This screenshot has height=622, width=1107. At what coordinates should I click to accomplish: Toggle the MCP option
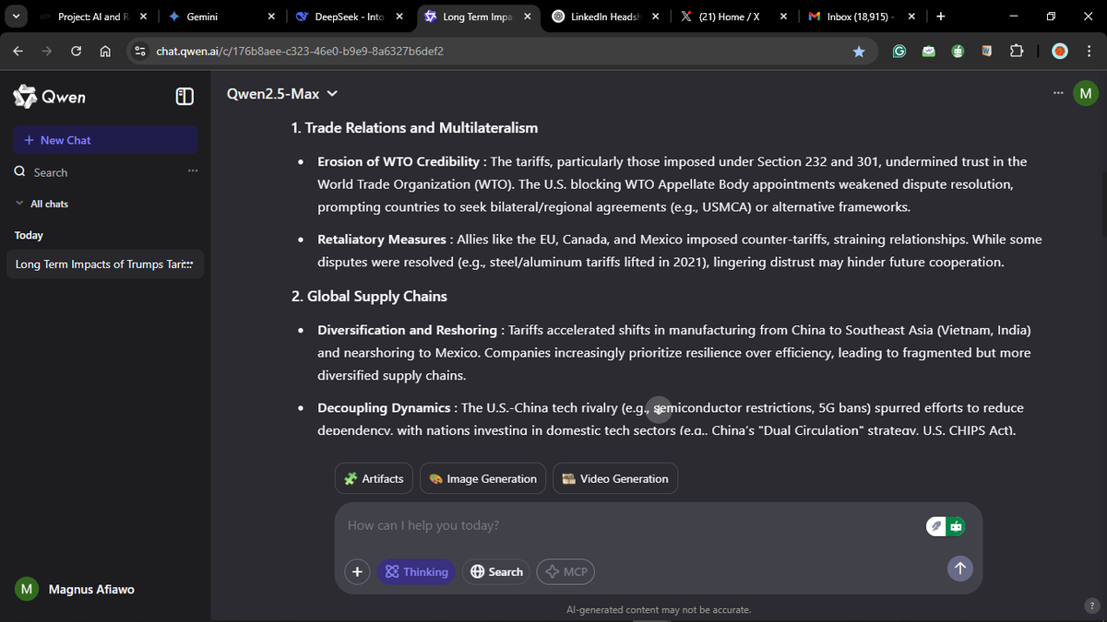click(x=565, y=571)
